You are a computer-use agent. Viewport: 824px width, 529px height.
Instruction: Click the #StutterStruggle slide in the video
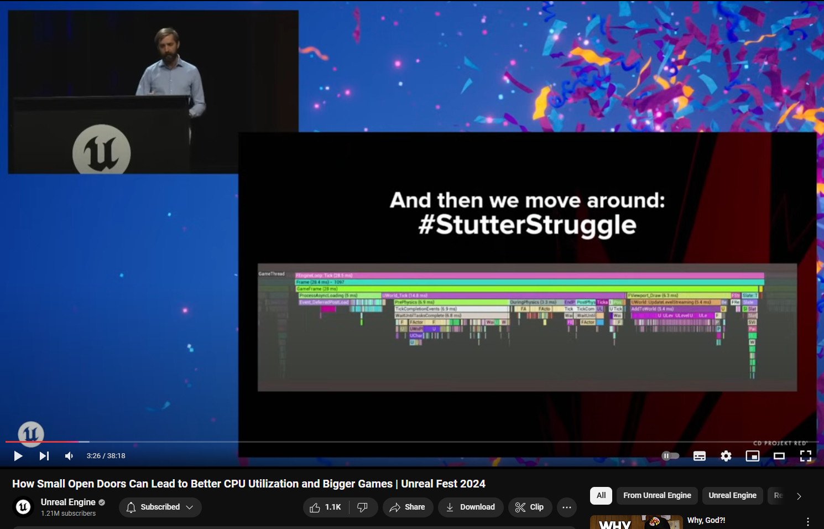(527, 294)
